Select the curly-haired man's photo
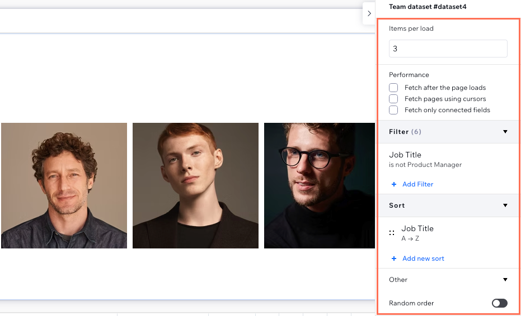Image resolution: width=521 pixels, height=316 pixels. pos(64,185)
